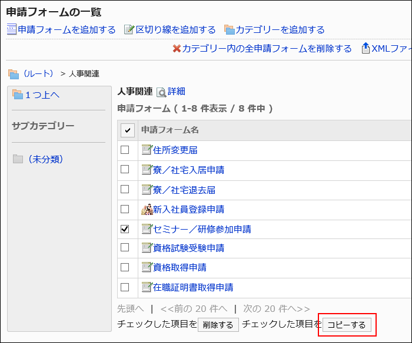Check the box for 資格取得申請
Image resolution: width=412 pixels, height=343 pixels.
tap(125, 267)
